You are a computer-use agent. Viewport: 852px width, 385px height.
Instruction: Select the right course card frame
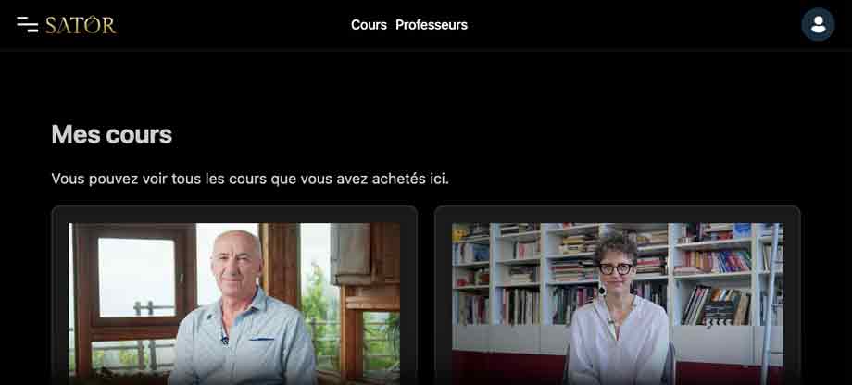tap(618, 295)
